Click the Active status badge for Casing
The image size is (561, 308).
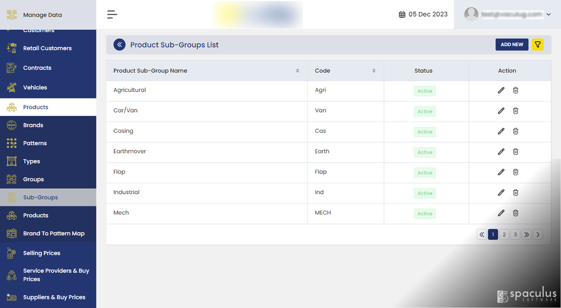click(424, 132)
